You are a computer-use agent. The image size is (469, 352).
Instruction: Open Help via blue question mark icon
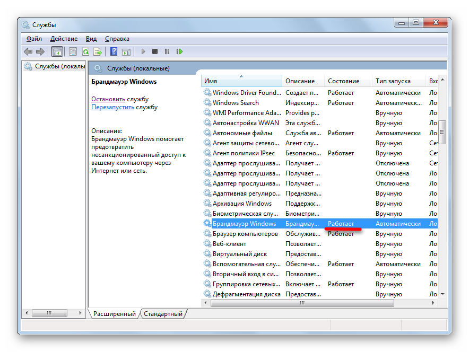[114, 51]
